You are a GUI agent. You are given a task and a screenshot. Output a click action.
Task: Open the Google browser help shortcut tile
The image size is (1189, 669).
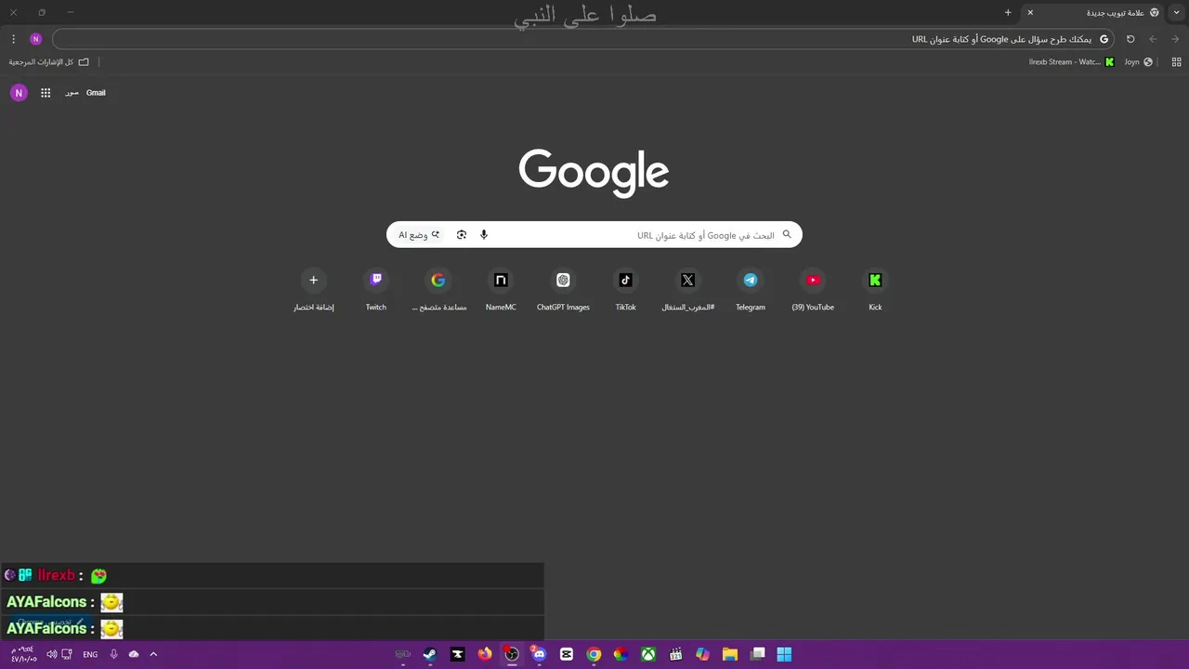click(x=438, y=280)
